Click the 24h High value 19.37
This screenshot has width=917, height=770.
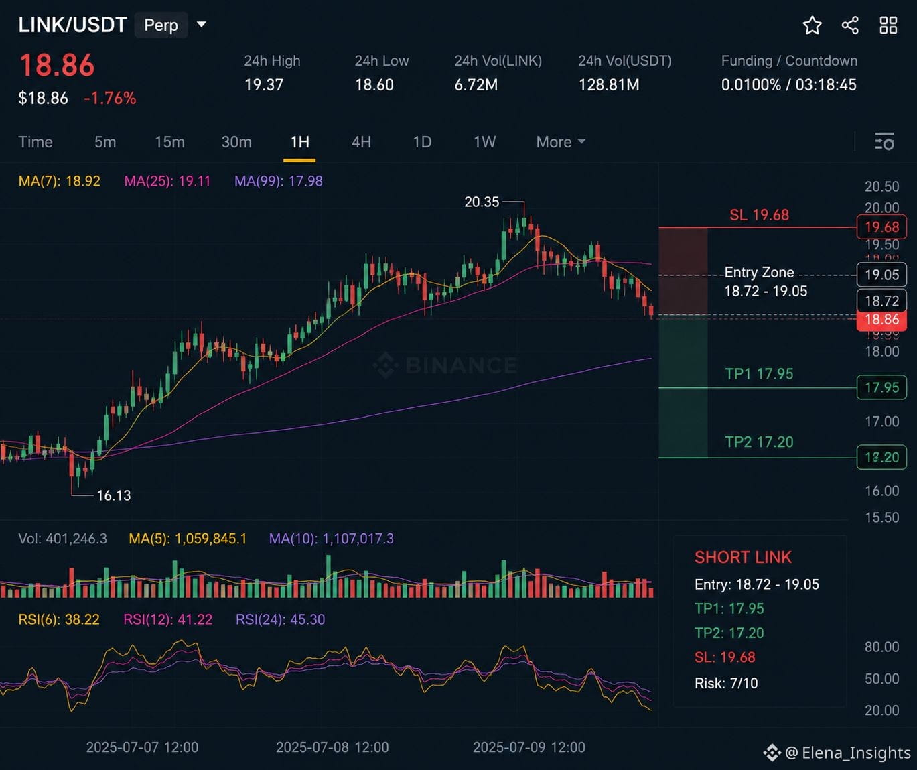coord(264,85)
